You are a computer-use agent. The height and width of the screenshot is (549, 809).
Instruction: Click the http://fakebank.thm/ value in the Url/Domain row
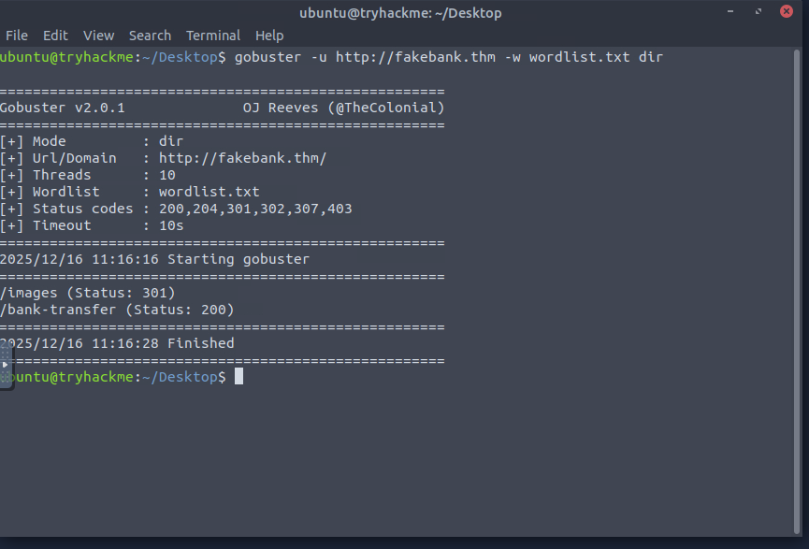coord(242,158)
